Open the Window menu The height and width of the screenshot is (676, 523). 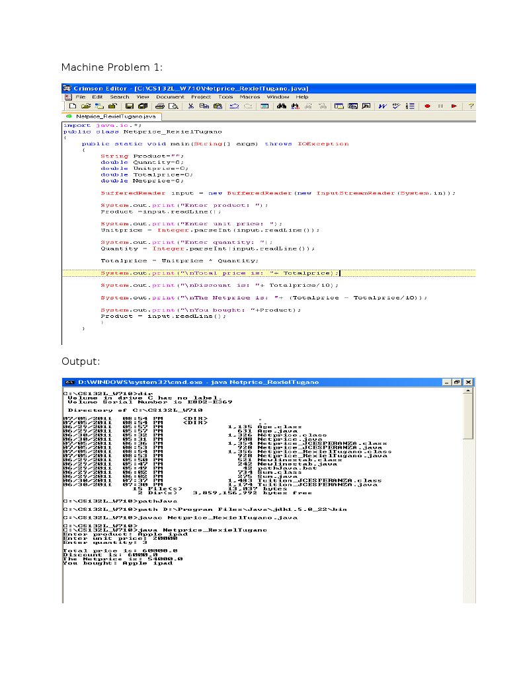click(278, 97)
